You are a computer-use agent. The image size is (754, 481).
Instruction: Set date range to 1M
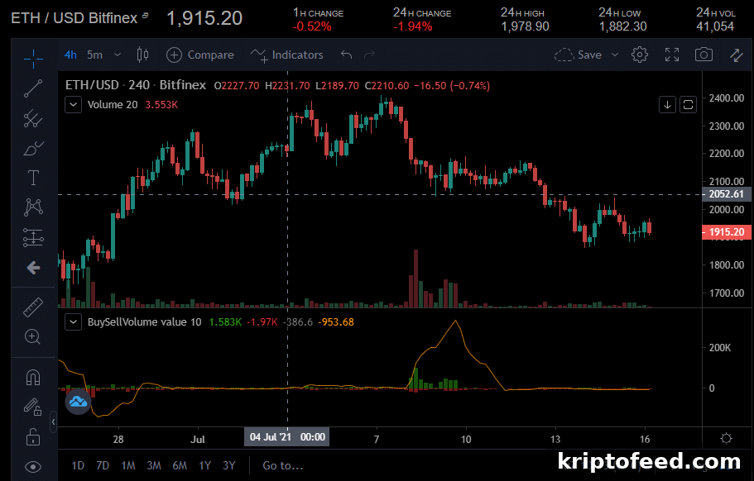128,465
